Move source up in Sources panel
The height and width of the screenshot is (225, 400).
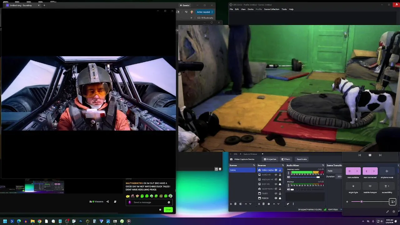(x=274, y=204)
